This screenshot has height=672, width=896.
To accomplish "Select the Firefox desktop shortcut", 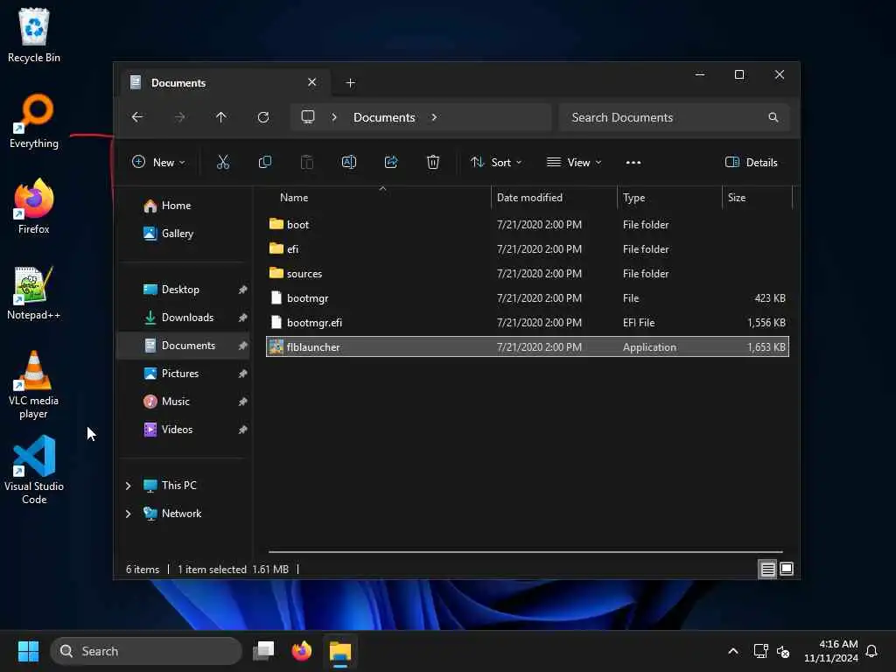I will coord(34,206).
